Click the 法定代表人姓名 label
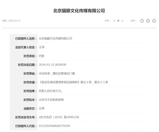 (26, 47)
